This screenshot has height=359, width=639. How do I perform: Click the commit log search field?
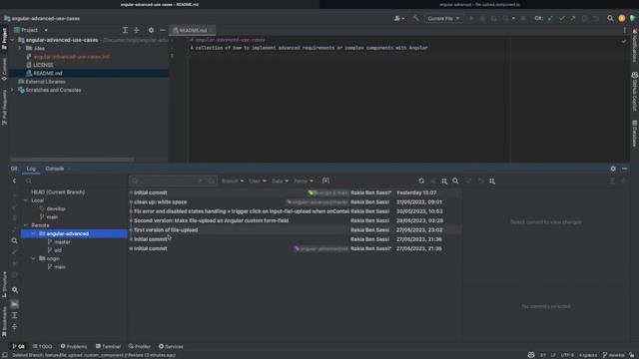(x=173, y=180)
